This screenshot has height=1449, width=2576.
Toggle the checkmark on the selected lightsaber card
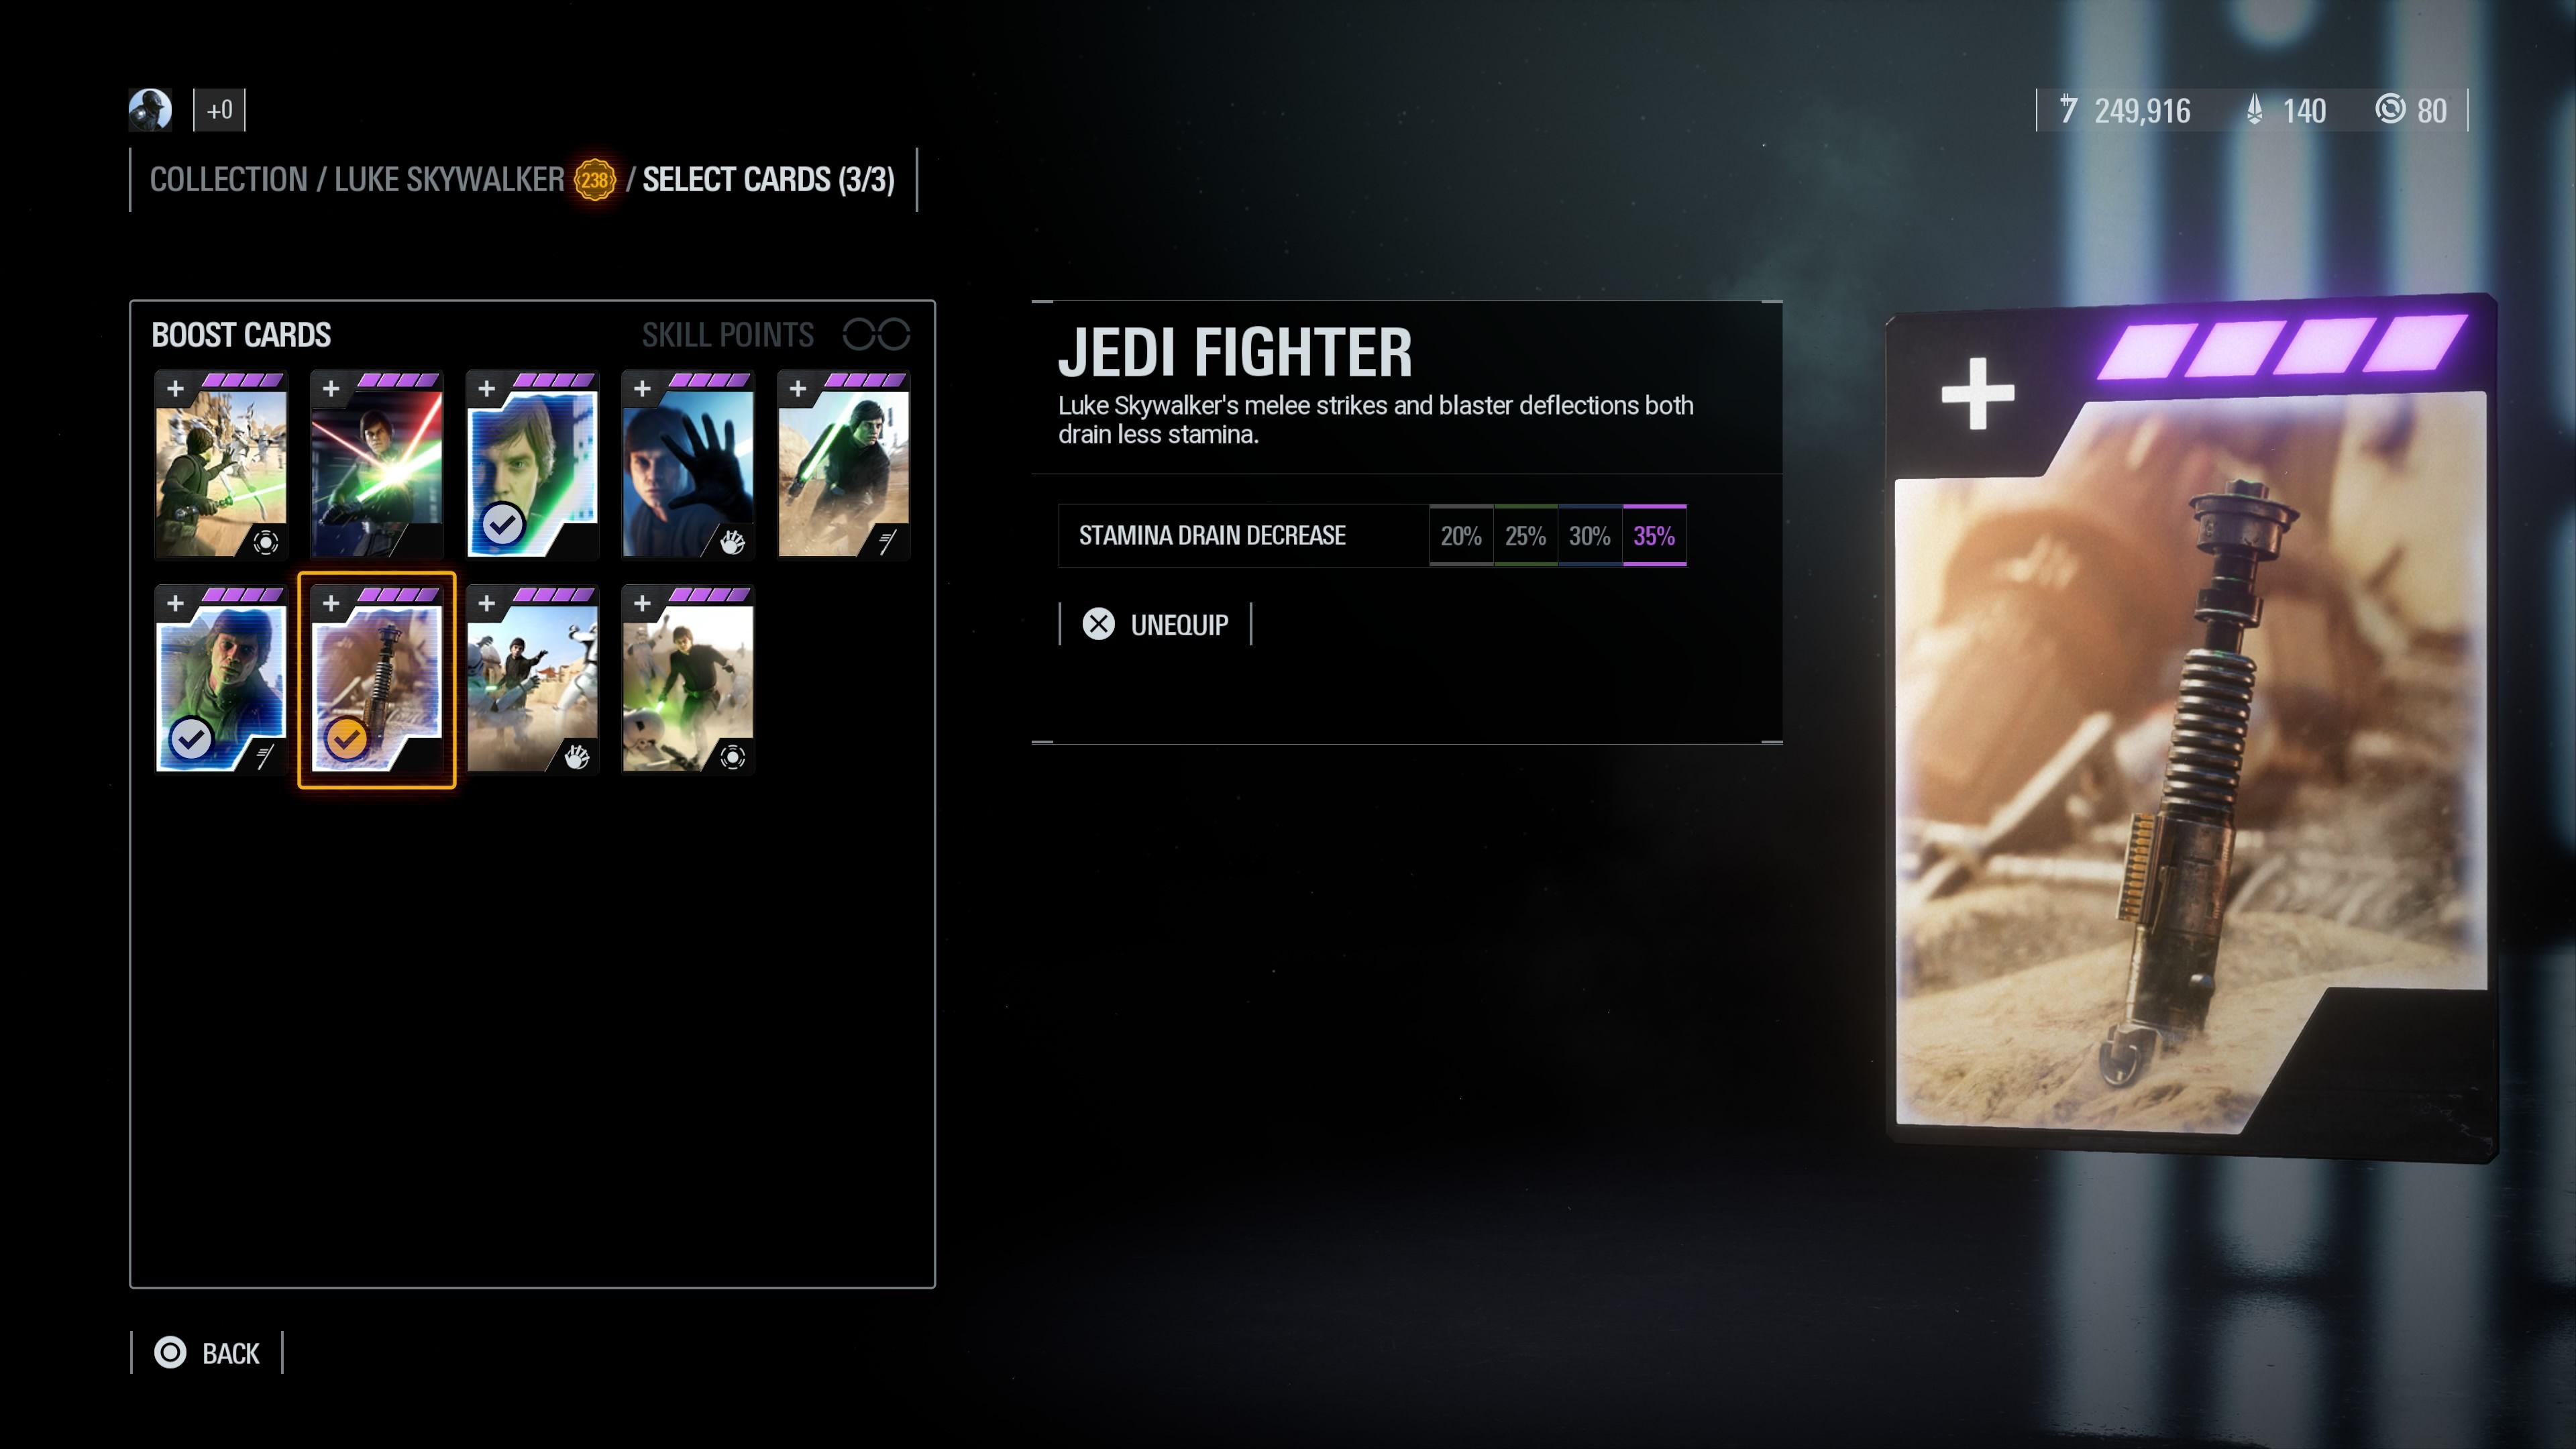(347, 739)
